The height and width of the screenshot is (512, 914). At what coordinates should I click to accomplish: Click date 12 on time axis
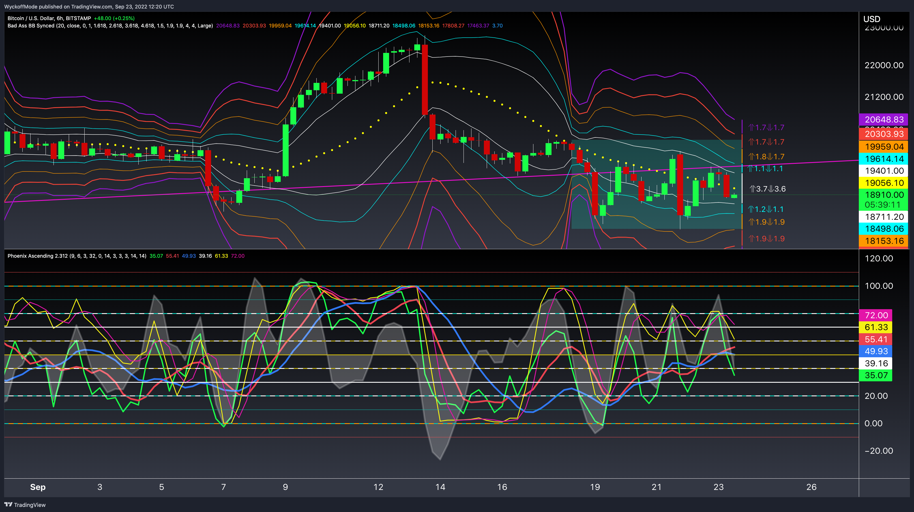coord(378,487)
